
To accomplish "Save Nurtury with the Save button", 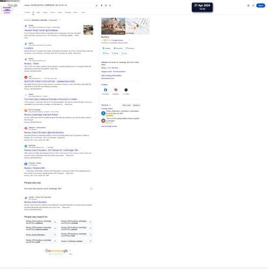I will coord(105,53).
